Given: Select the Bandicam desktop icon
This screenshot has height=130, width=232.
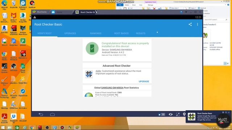Looking at the screenshot, I should 32,4.
